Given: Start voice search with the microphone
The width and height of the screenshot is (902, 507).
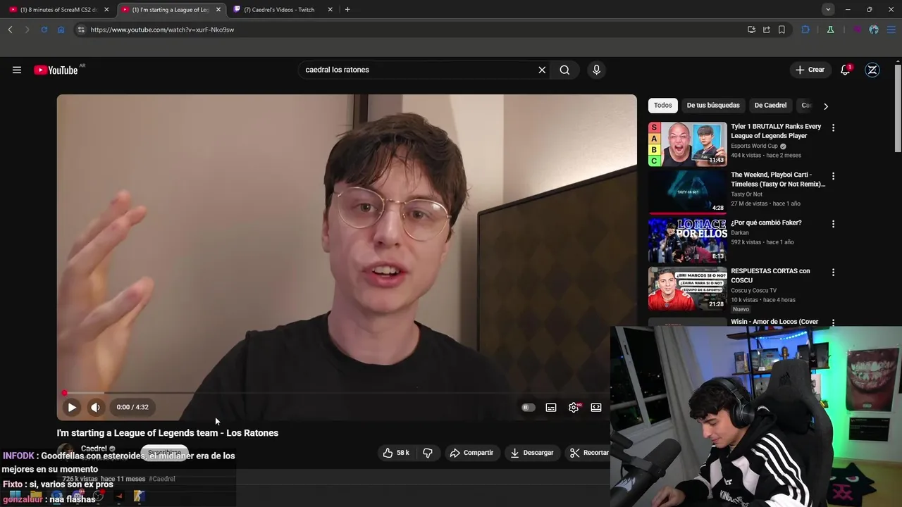Looking at the screenshot, I should tap(596, 70).
